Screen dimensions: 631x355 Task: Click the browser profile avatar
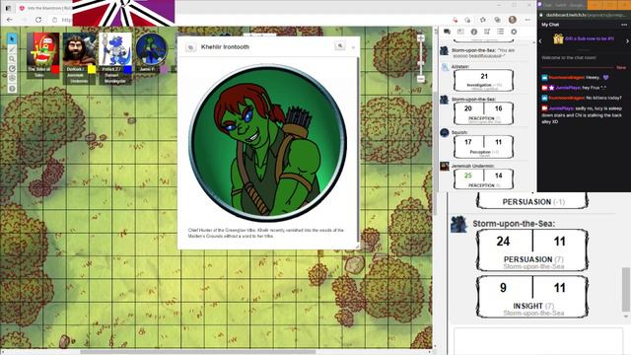coord(513,20)
